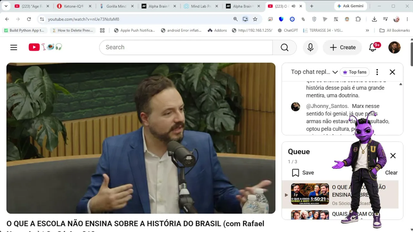413x232 pixels.
Task: Click the magnifier search button on YouTube
Action: click(284, 47)
